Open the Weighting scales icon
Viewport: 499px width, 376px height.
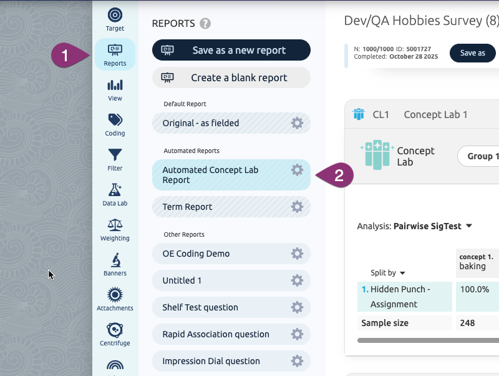115,229
